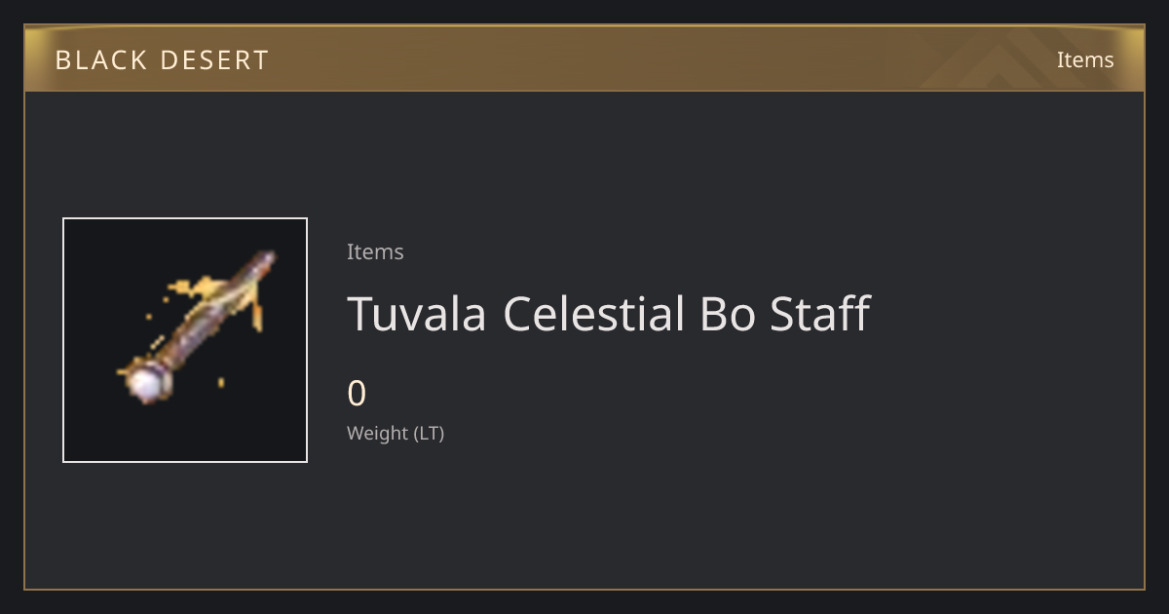Open the BLACK DESERT header title
1169x614 pixels.
[162, 60]
